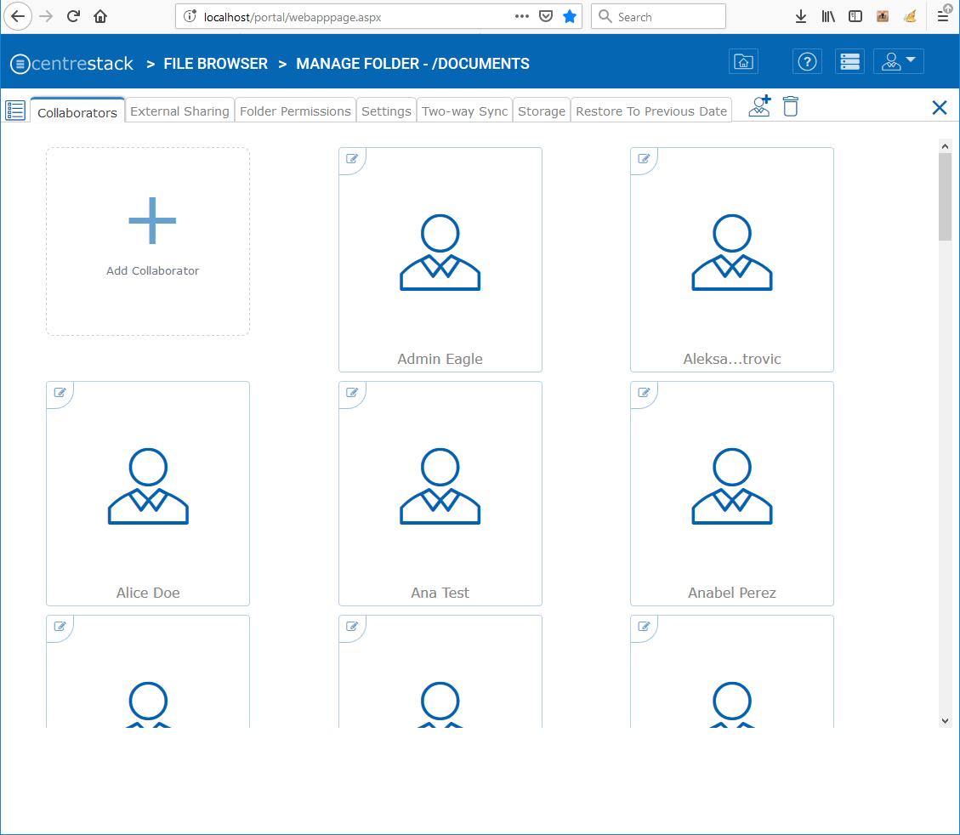The image size is (960, 835).
Task: Open the help question mark icon
Action: 807,62
